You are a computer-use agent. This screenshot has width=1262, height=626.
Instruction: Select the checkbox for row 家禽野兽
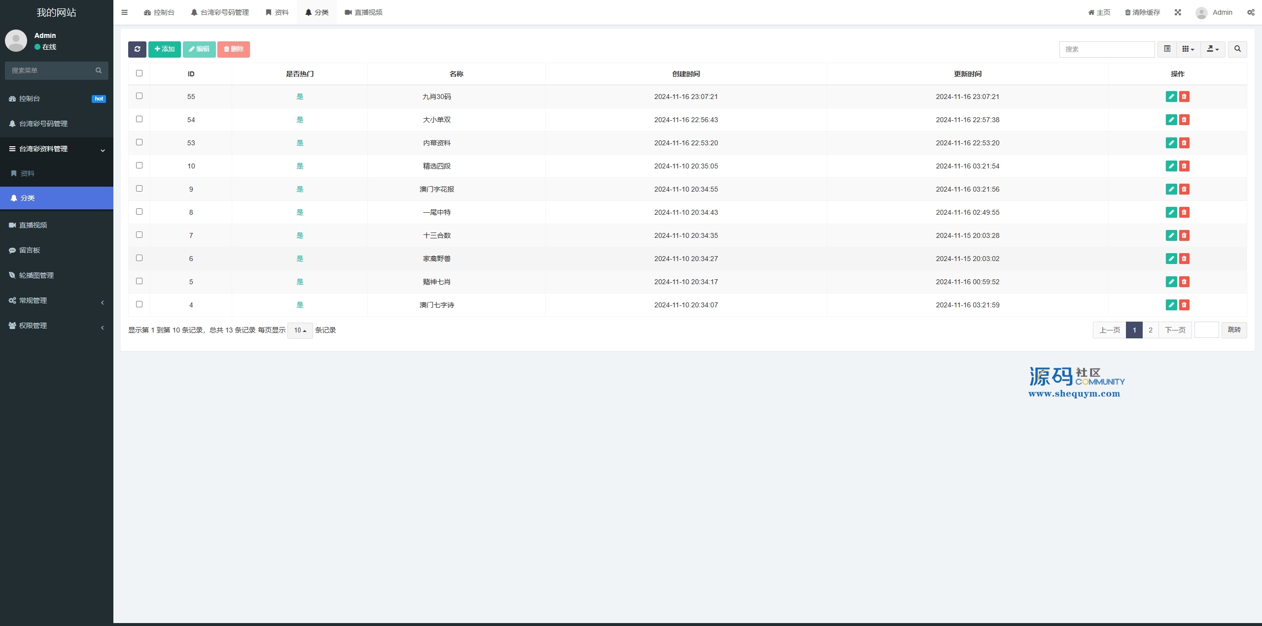139,258
